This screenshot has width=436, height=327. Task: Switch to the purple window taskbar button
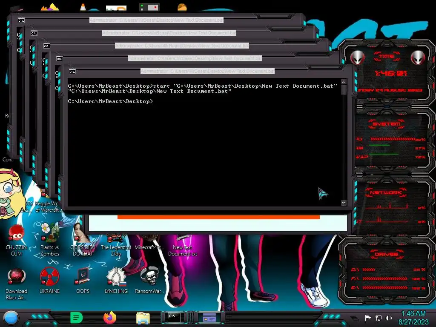(x=209, y=318)
